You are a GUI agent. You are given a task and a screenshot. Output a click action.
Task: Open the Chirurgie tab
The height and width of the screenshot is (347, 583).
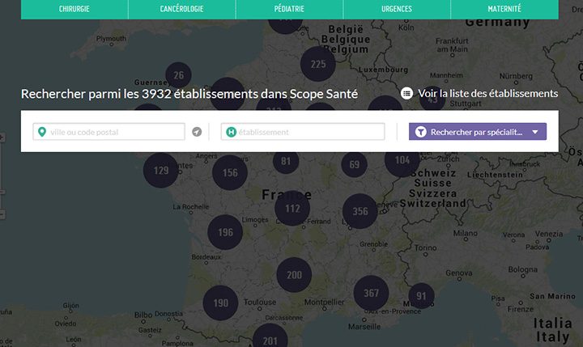coord(74,9)
